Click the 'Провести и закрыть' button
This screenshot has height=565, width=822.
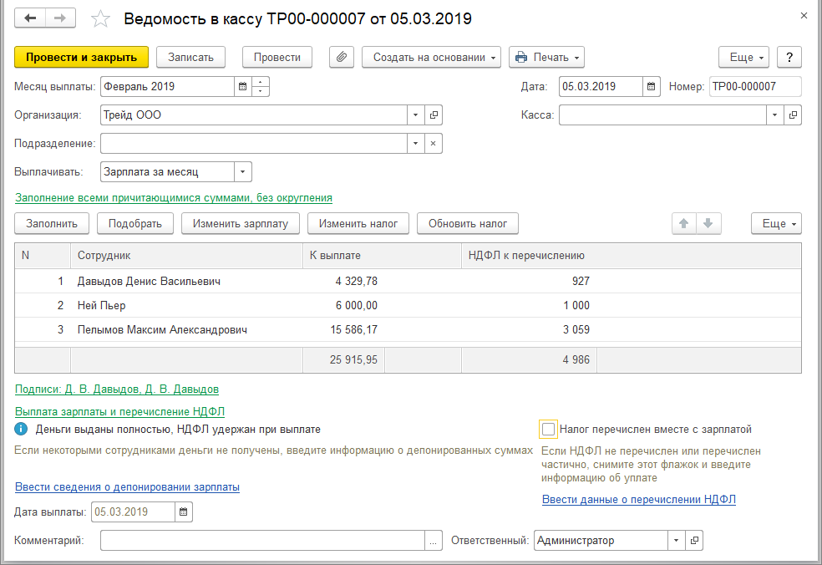coord(81,57)
